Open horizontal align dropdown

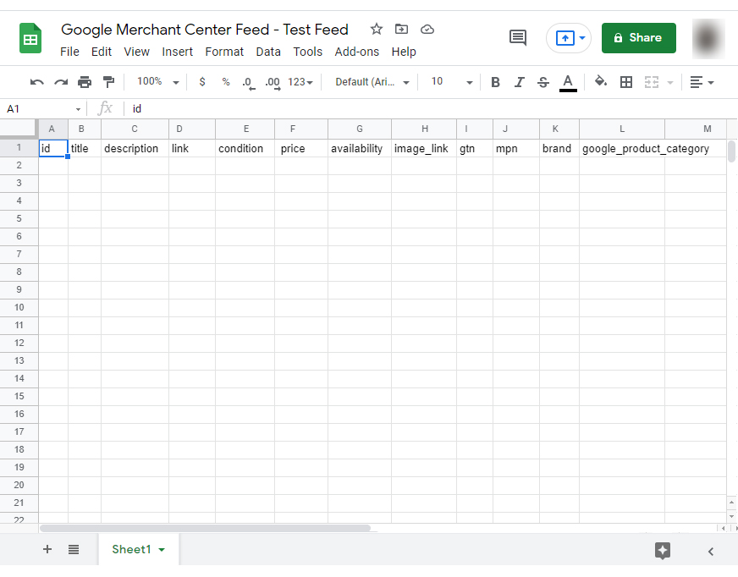coord(702,82)
